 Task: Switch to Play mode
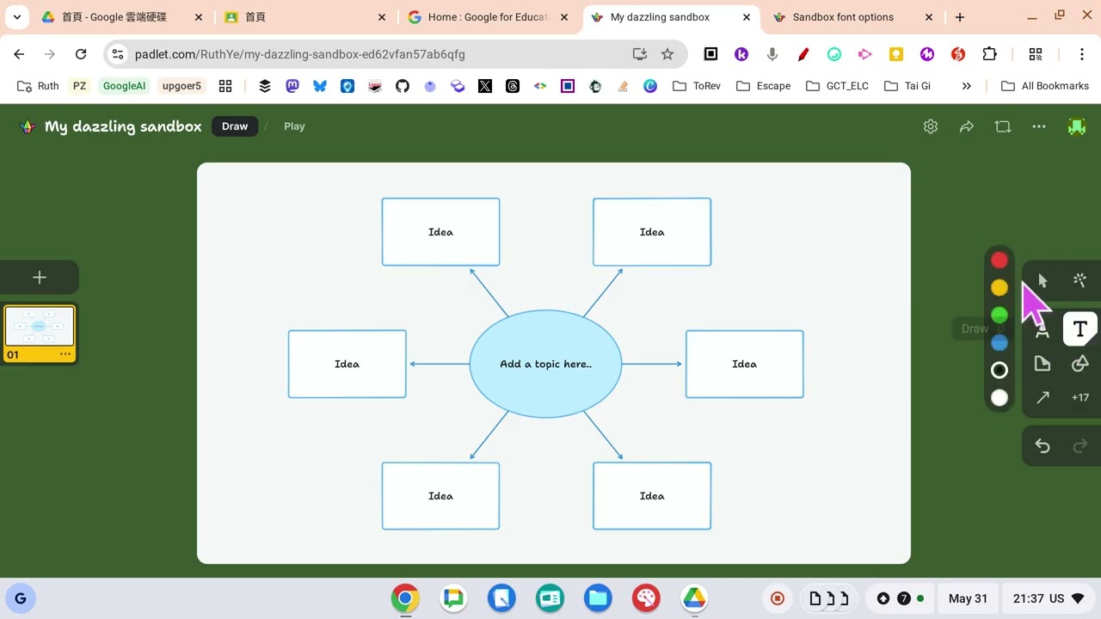point(294,126)
